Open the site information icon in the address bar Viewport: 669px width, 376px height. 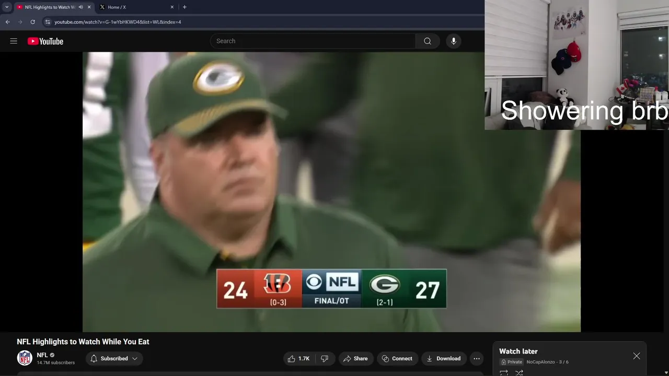pos(48,22)
